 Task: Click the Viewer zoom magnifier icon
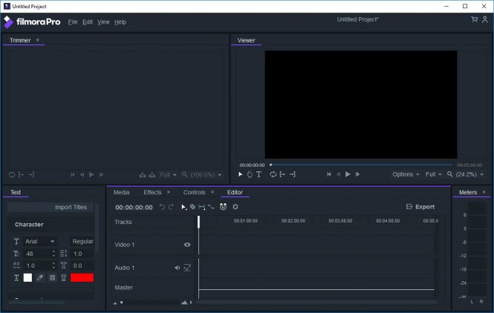450,174
